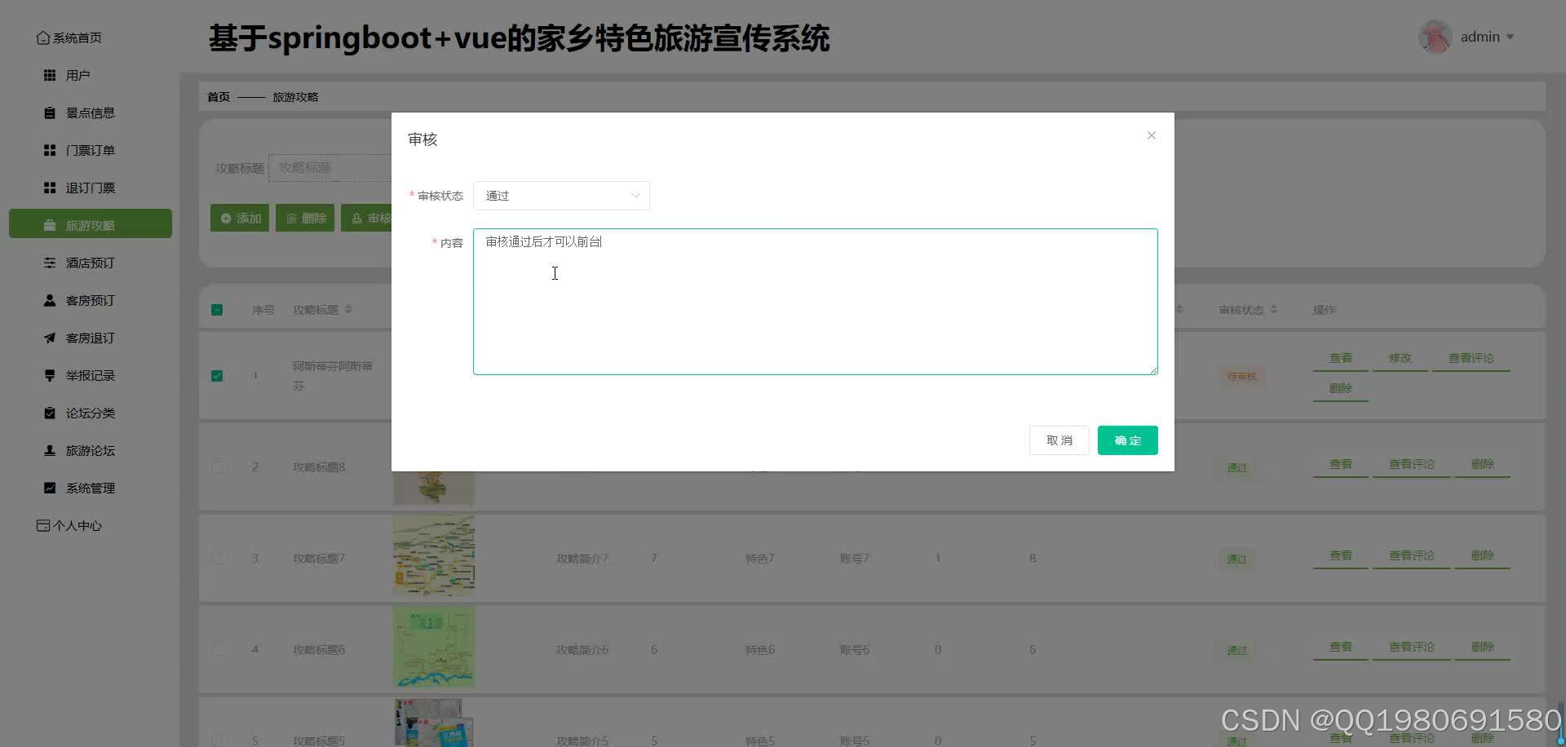Select the 用户 sidebar icon
The width and height of the screenshot is (1566, 747).
(49, 75)
